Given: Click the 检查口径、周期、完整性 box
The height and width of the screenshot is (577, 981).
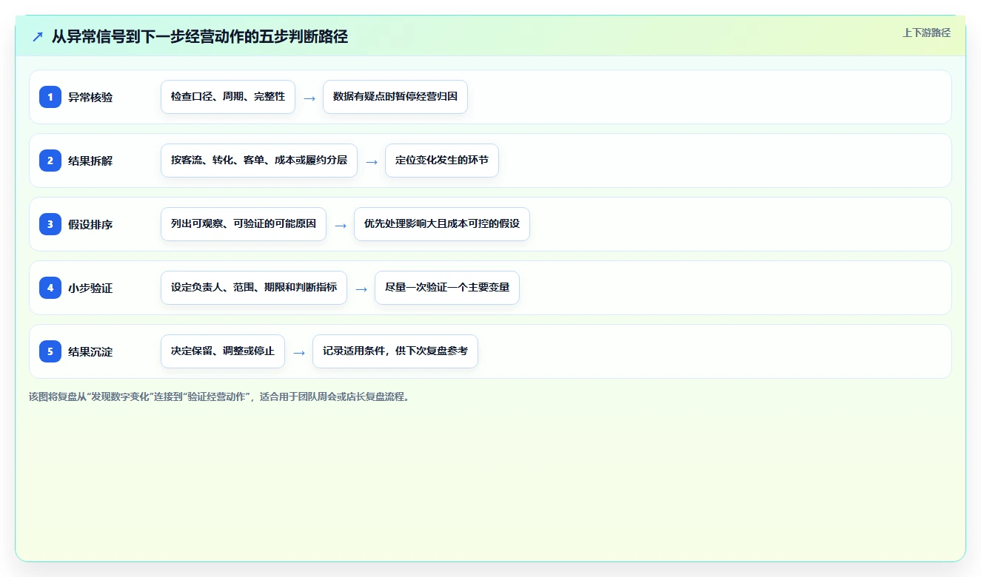Looking at the screenshot, I should [228, 97].
